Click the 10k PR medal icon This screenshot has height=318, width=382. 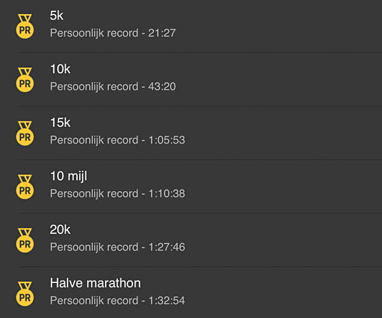[25, 80]
